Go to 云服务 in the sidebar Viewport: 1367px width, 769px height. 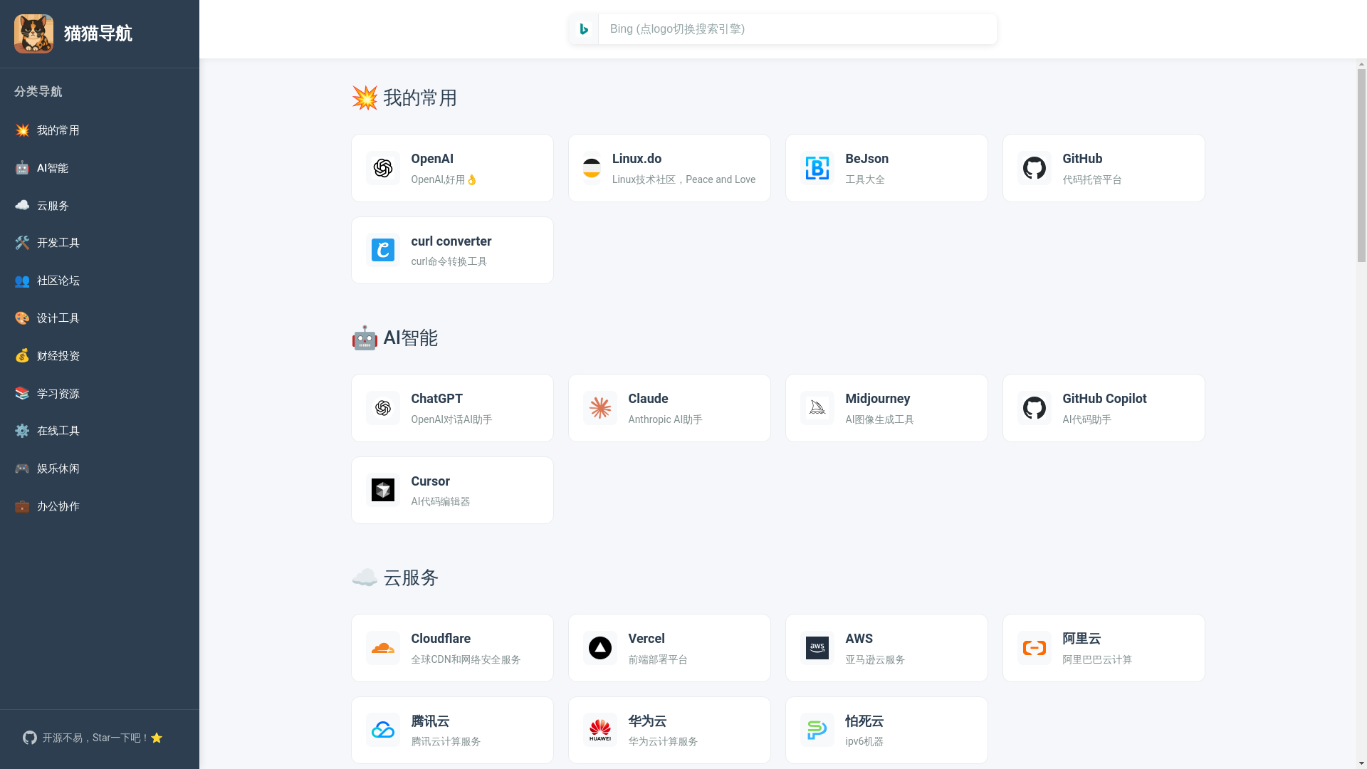100,206
